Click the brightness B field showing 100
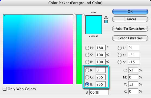The image size is (151, 98). point(100,62)
